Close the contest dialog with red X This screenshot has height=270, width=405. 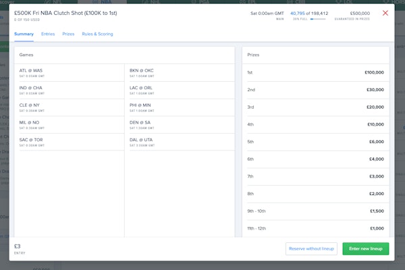[x=385, y=13]
